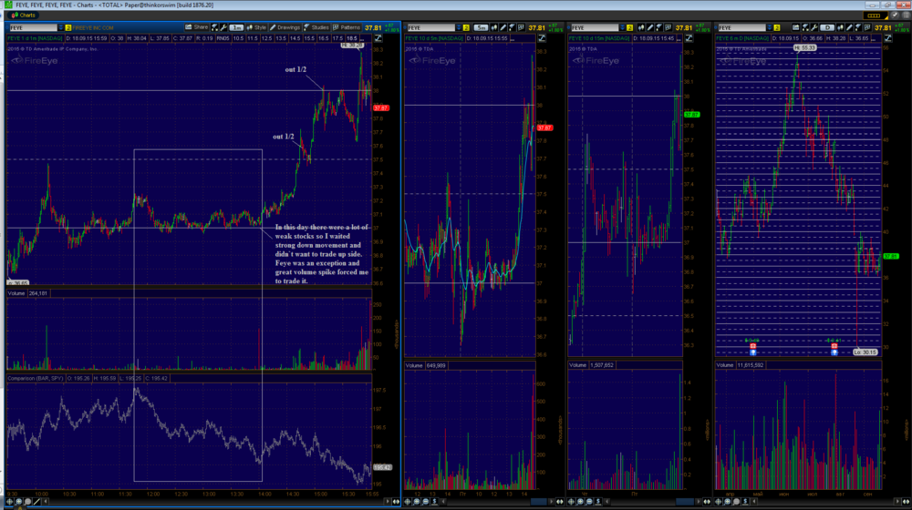Toggle expand arrows at 15m chart bottom right
The image size is (912, 510).
click(707, 501)
